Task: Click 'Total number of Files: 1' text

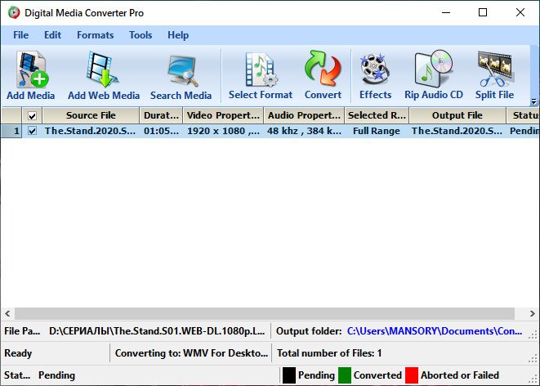Action: (x=329, y=353)
